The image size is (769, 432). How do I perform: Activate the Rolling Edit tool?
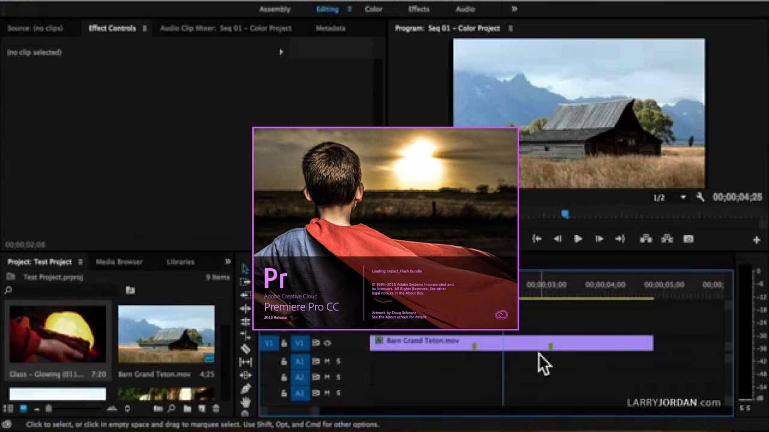point(244,309)
